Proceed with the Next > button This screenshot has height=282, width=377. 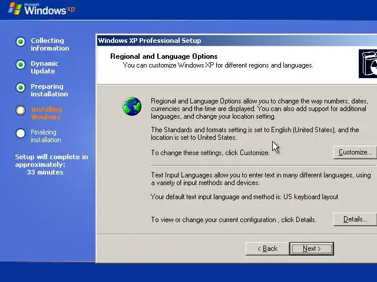tap(312, 249)
